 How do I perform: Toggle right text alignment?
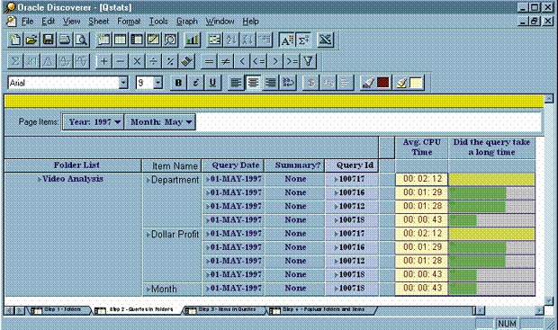[x=270, y=83]
